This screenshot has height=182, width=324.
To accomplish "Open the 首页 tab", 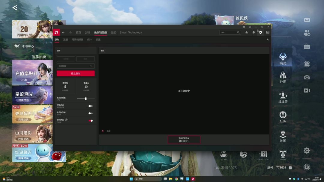I will 78,32.
